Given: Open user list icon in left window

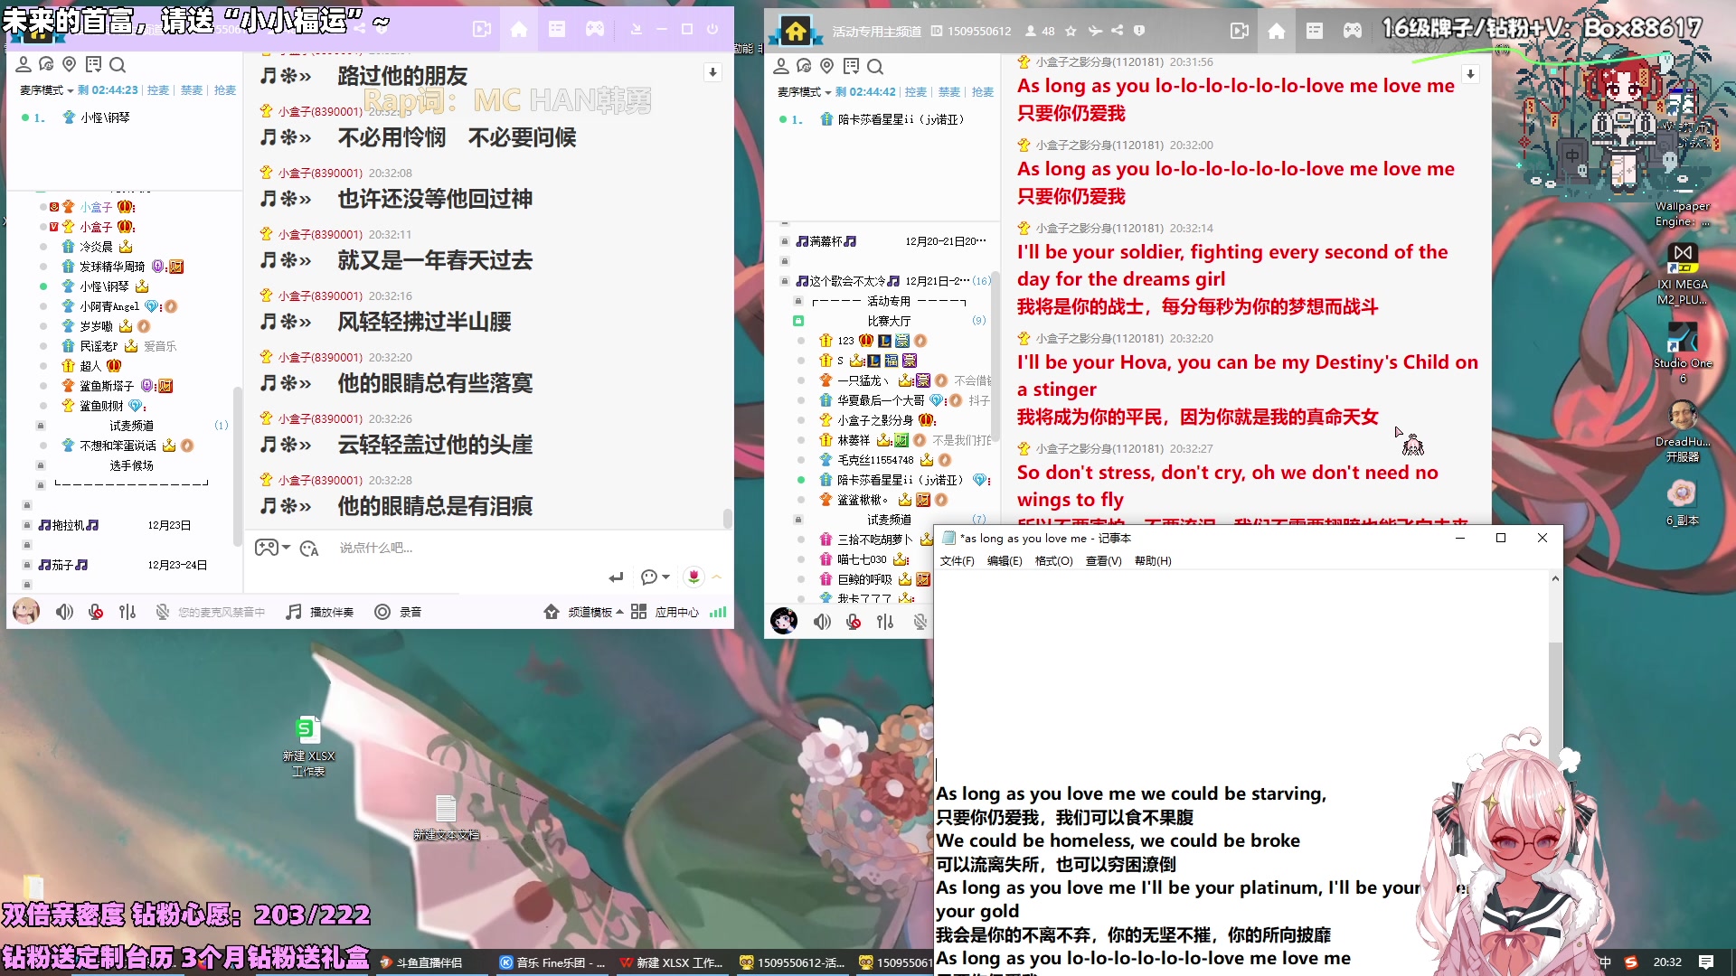Looking at the screenshot, I should (24, 64).
